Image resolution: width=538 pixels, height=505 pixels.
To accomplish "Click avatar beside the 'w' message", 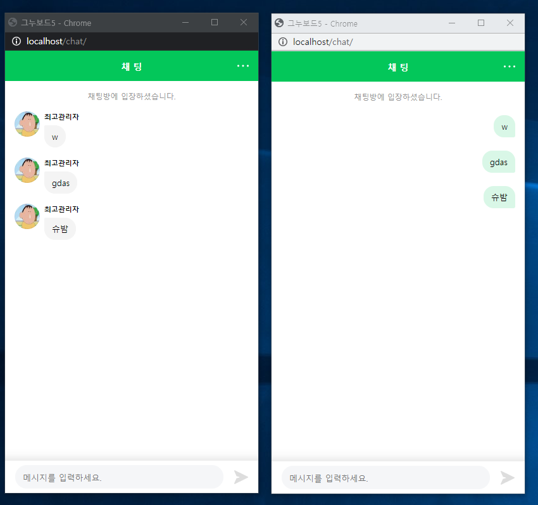I will pyautogui.click(x=27, y=124).
